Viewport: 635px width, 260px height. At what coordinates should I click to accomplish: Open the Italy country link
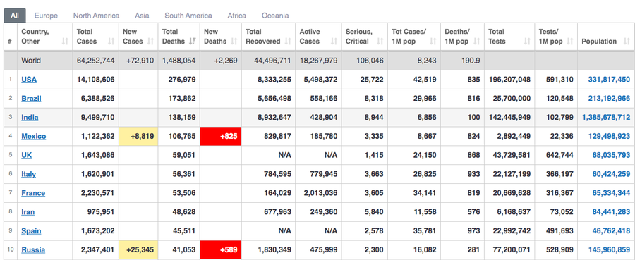click(x=29, y=174)
